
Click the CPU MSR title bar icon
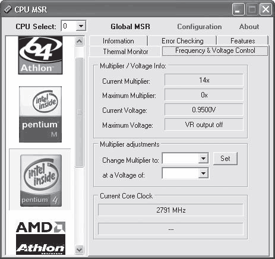click(8, 10)
